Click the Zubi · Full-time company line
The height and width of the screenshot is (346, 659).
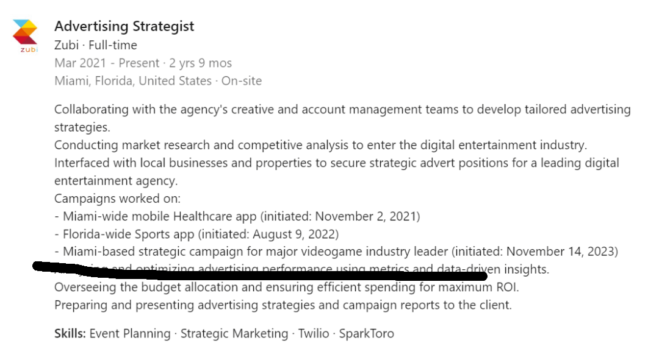pos(95,45)
